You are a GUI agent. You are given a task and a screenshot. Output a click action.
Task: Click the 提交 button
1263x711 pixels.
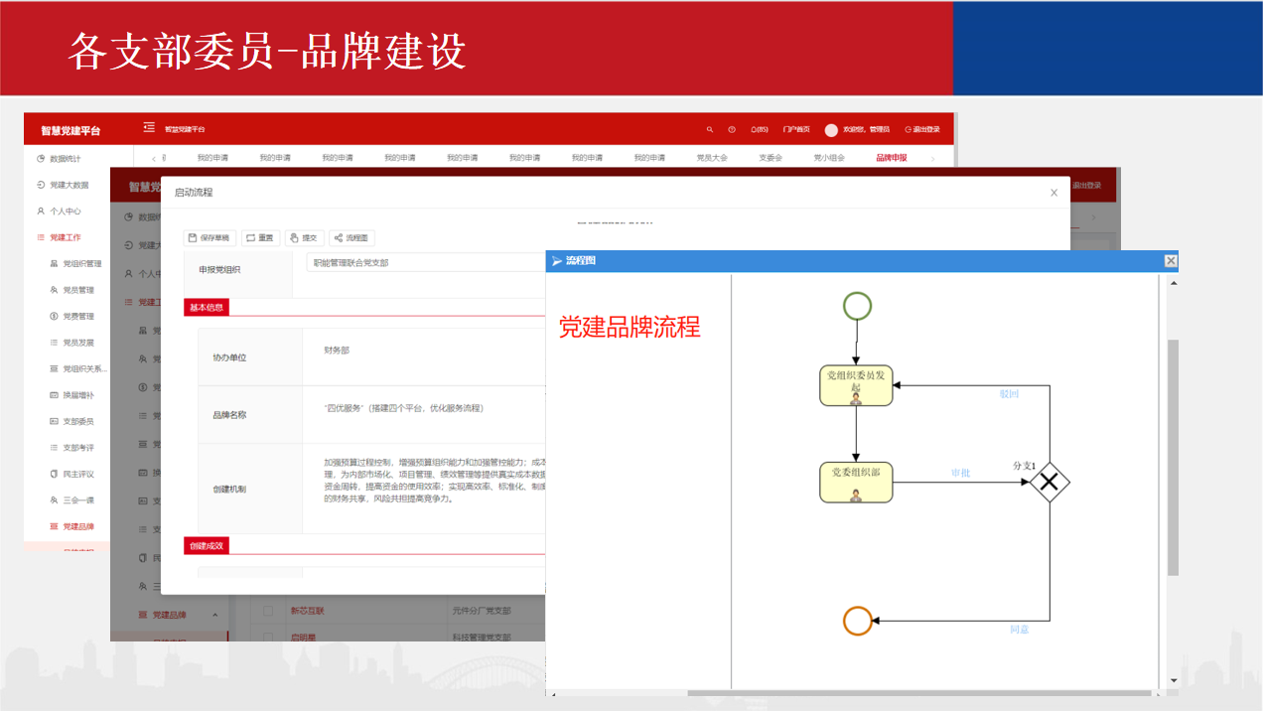click(x=305, y=237)
